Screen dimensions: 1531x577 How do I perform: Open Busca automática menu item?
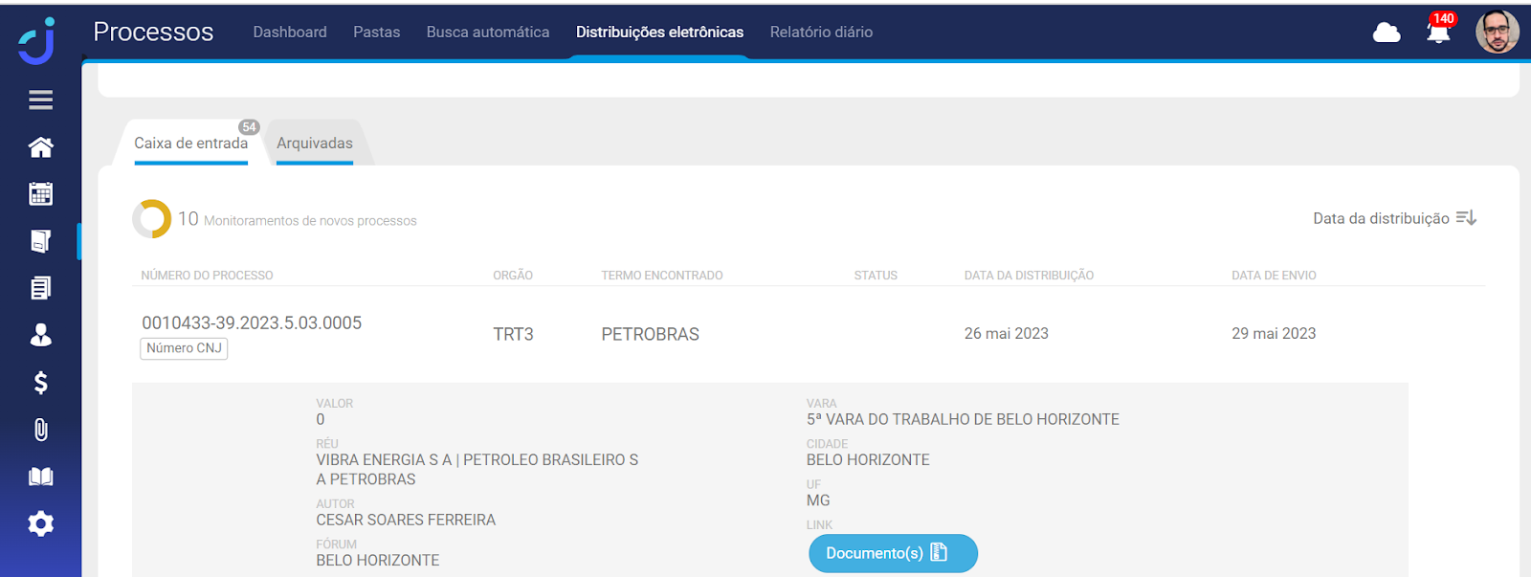487,33
